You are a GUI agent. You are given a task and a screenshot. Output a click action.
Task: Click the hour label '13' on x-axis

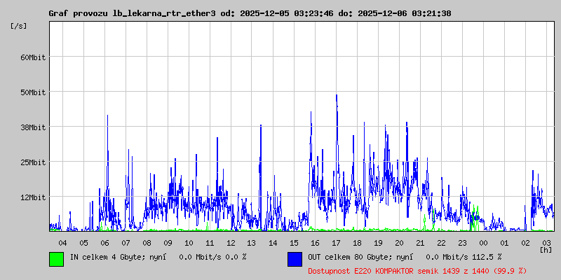coord(252,243)
